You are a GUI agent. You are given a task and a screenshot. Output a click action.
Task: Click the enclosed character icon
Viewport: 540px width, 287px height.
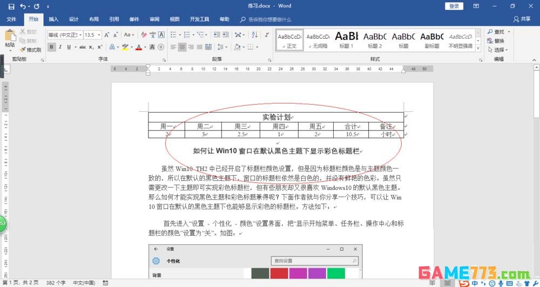coord(161,47)
